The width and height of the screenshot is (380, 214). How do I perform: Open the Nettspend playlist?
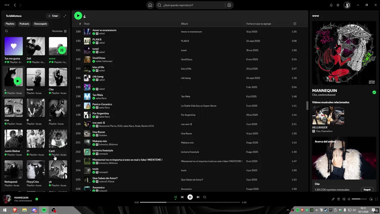click(x=14, y=169)
